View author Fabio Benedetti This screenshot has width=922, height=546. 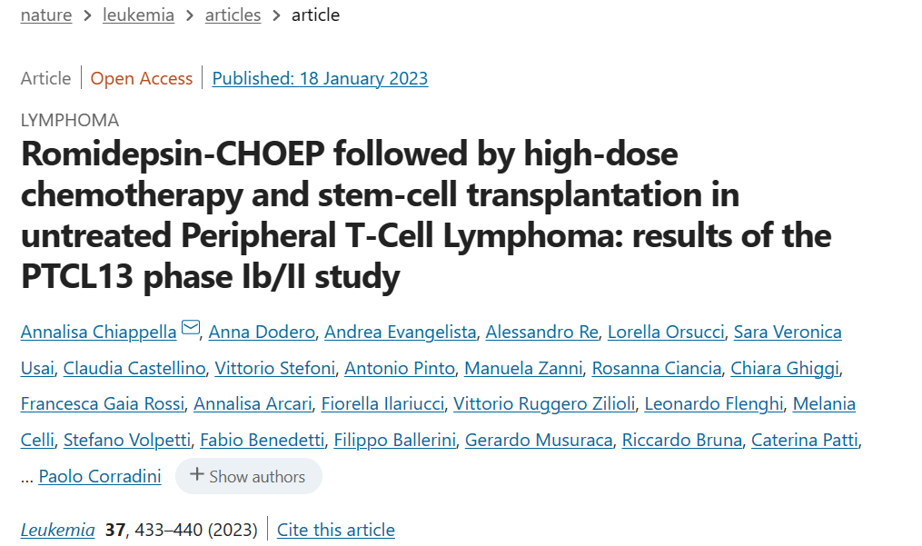(x=262, y=441)
